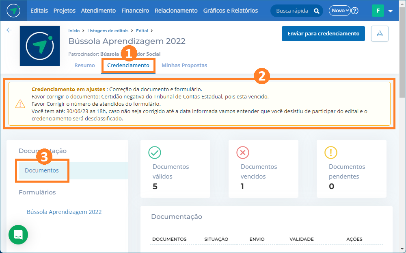
Task: Open the Projetos menu
Action: tap(65, 11)
